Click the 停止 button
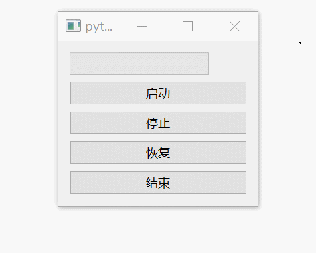 158,123
